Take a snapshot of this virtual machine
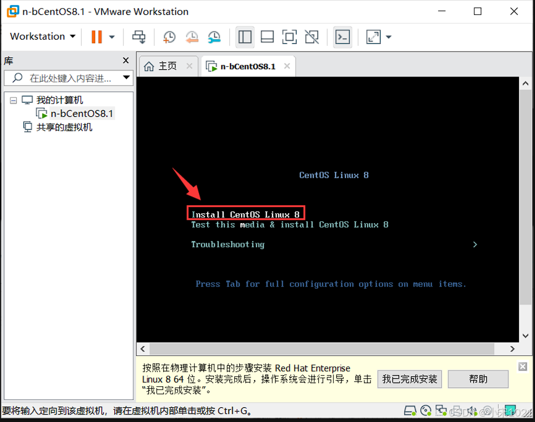 point(169,37)
